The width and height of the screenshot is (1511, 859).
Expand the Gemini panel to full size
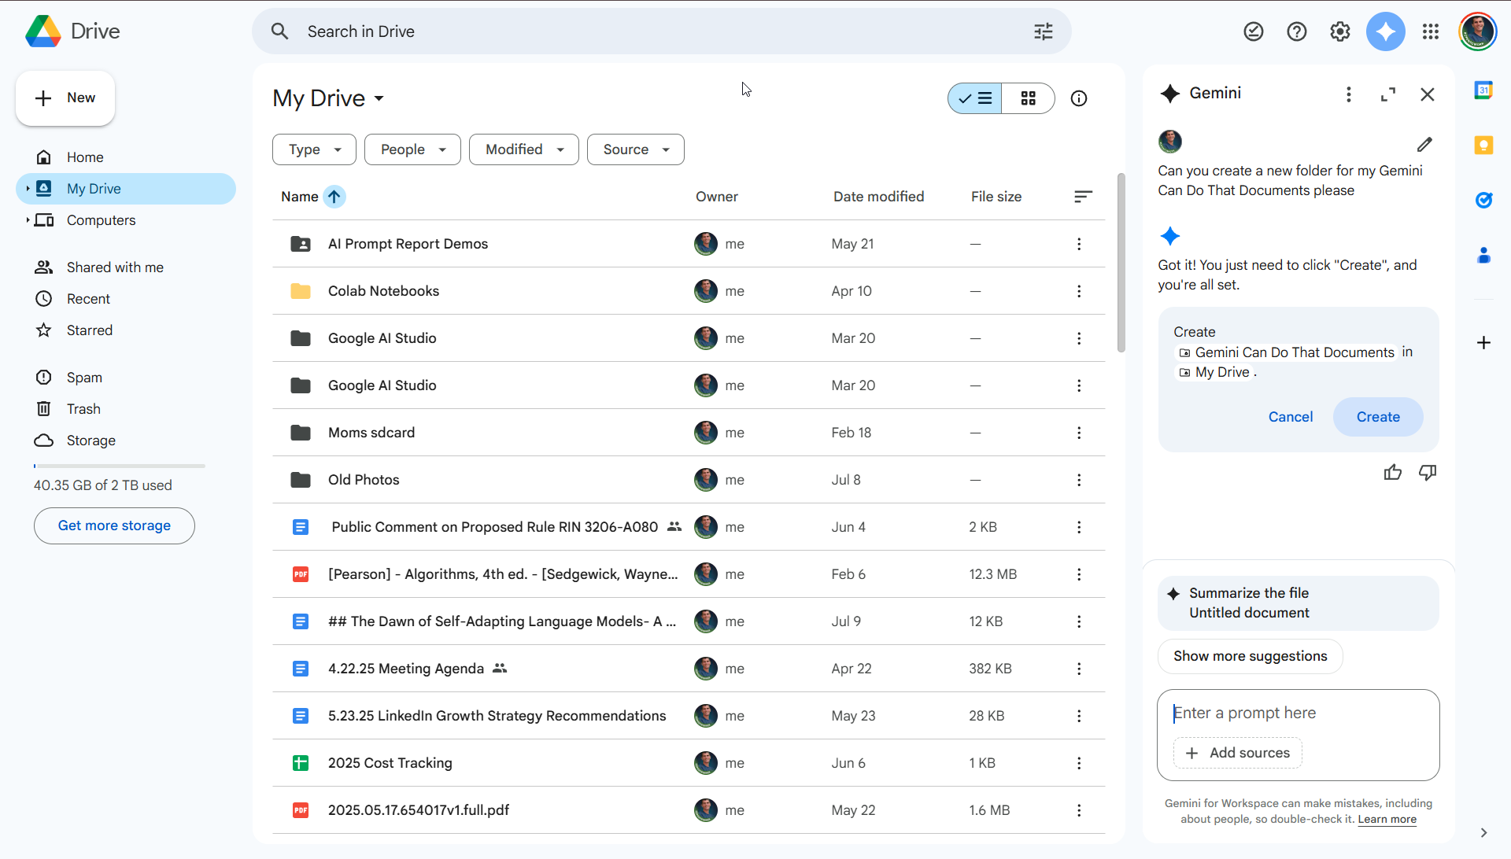[1387, 94]
